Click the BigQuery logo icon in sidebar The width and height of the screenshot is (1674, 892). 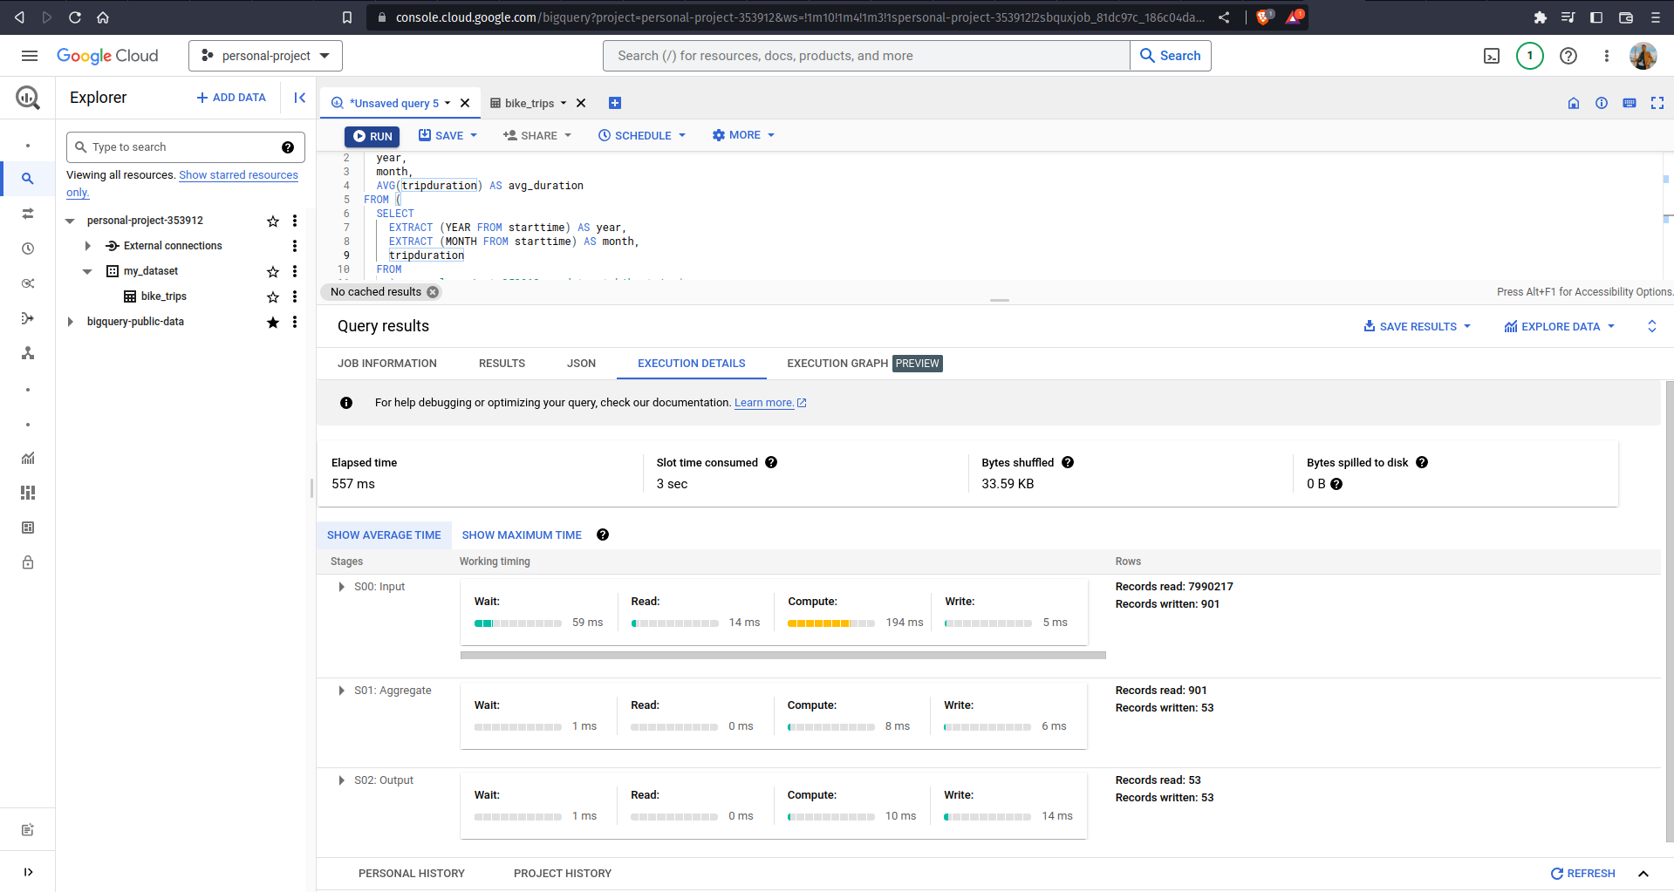pos(28,98)
